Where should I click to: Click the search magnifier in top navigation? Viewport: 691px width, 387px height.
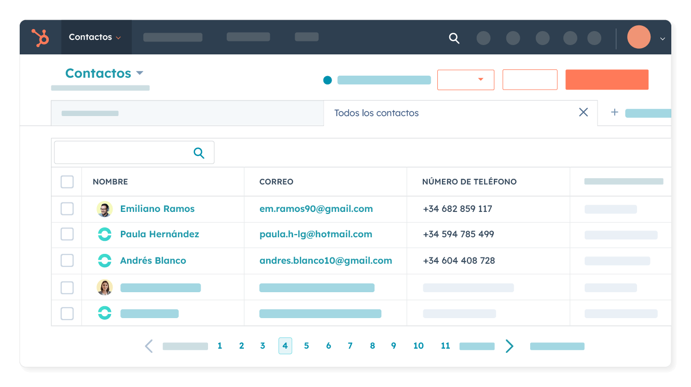[454, 38]
